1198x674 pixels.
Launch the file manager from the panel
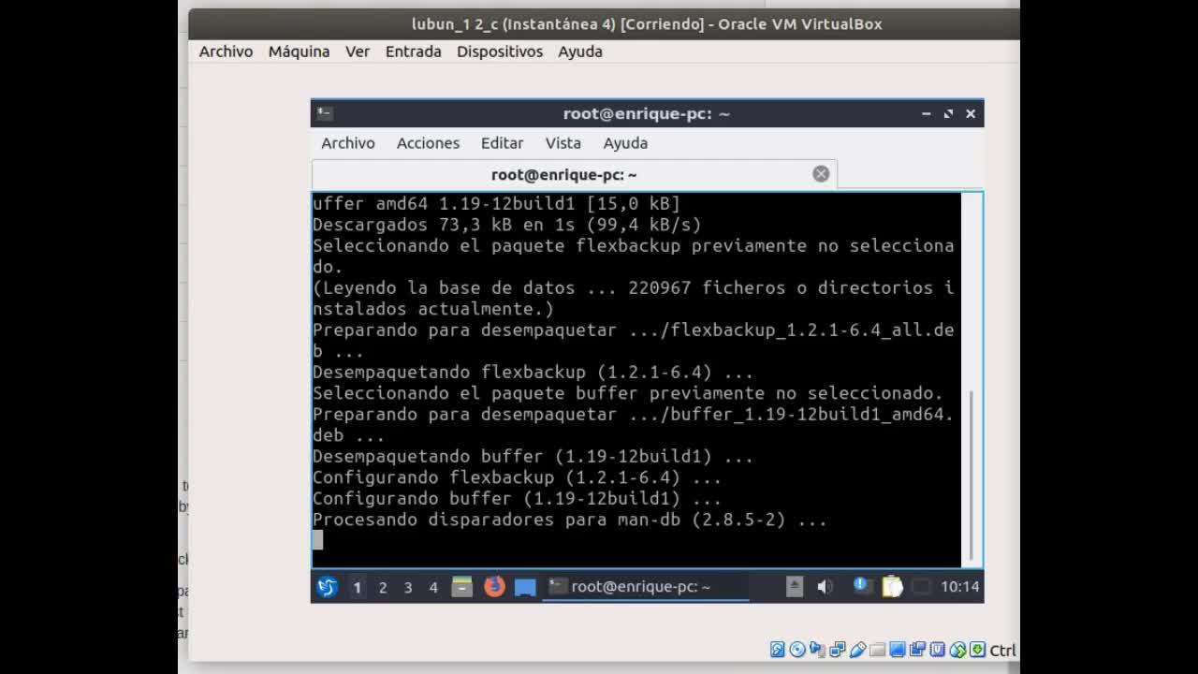coord(462,587)
